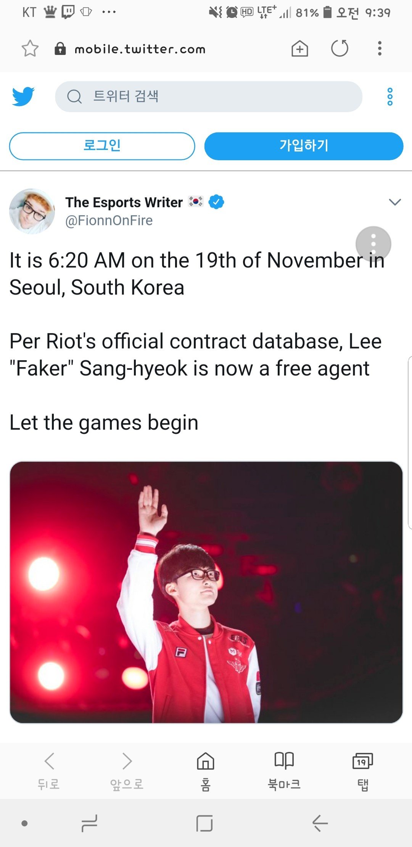Image resolution: width=412 pixels, height=847 pixels.
Task: Expand the tweet options chevron
Action: (x=395, y=202)
